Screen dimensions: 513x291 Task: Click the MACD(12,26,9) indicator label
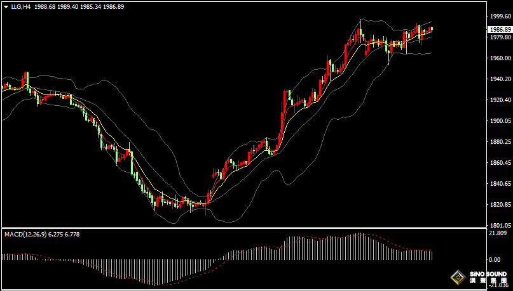(25, 235)
